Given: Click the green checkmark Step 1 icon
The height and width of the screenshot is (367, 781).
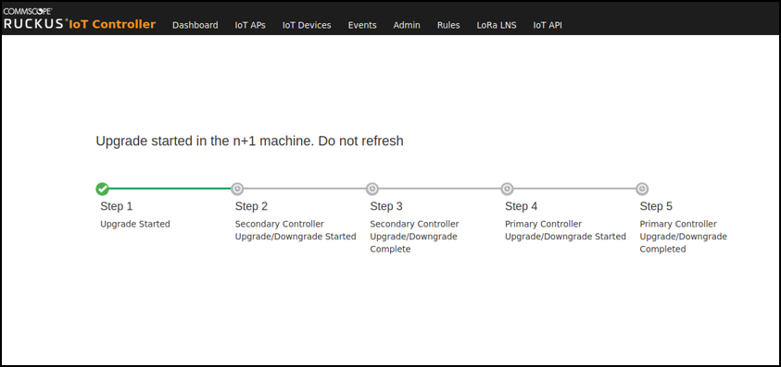Looking at the screenshot, I should click(102, 189).
